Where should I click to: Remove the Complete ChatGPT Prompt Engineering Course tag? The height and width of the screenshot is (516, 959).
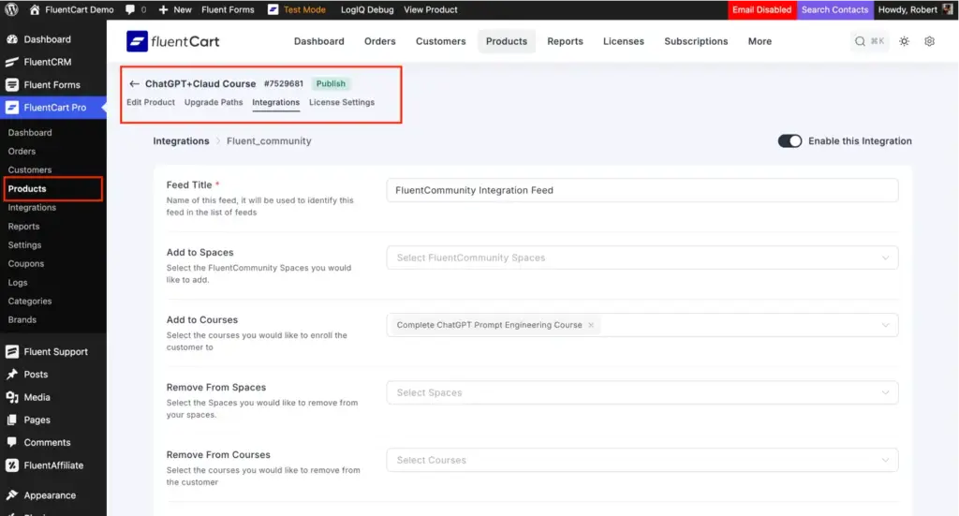point(591,325)
